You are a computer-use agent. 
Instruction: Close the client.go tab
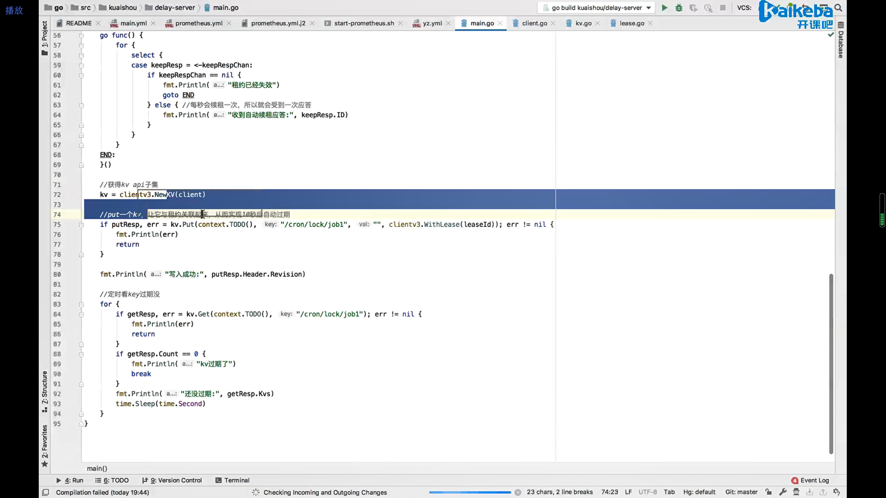[x=553, y=23]
